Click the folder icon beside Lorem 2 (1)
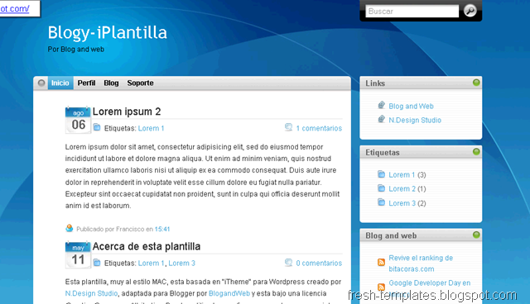Viewport: 530px width, 304px height. click(x=381, y=188)
